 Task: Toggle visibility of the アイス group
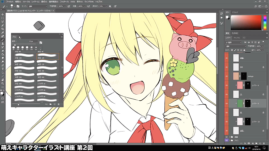[x=226, y=140]
